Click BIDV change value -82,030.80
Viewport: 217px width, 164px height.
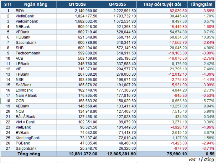[162, 11]
